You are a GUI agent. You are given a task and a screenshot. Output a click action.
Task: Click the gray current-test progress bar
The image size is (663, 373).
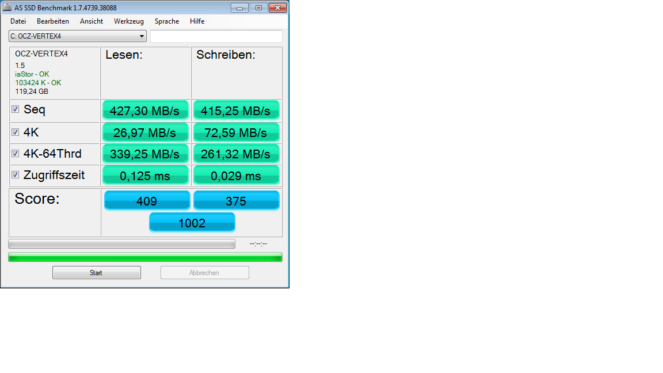(x=122, y=243)
